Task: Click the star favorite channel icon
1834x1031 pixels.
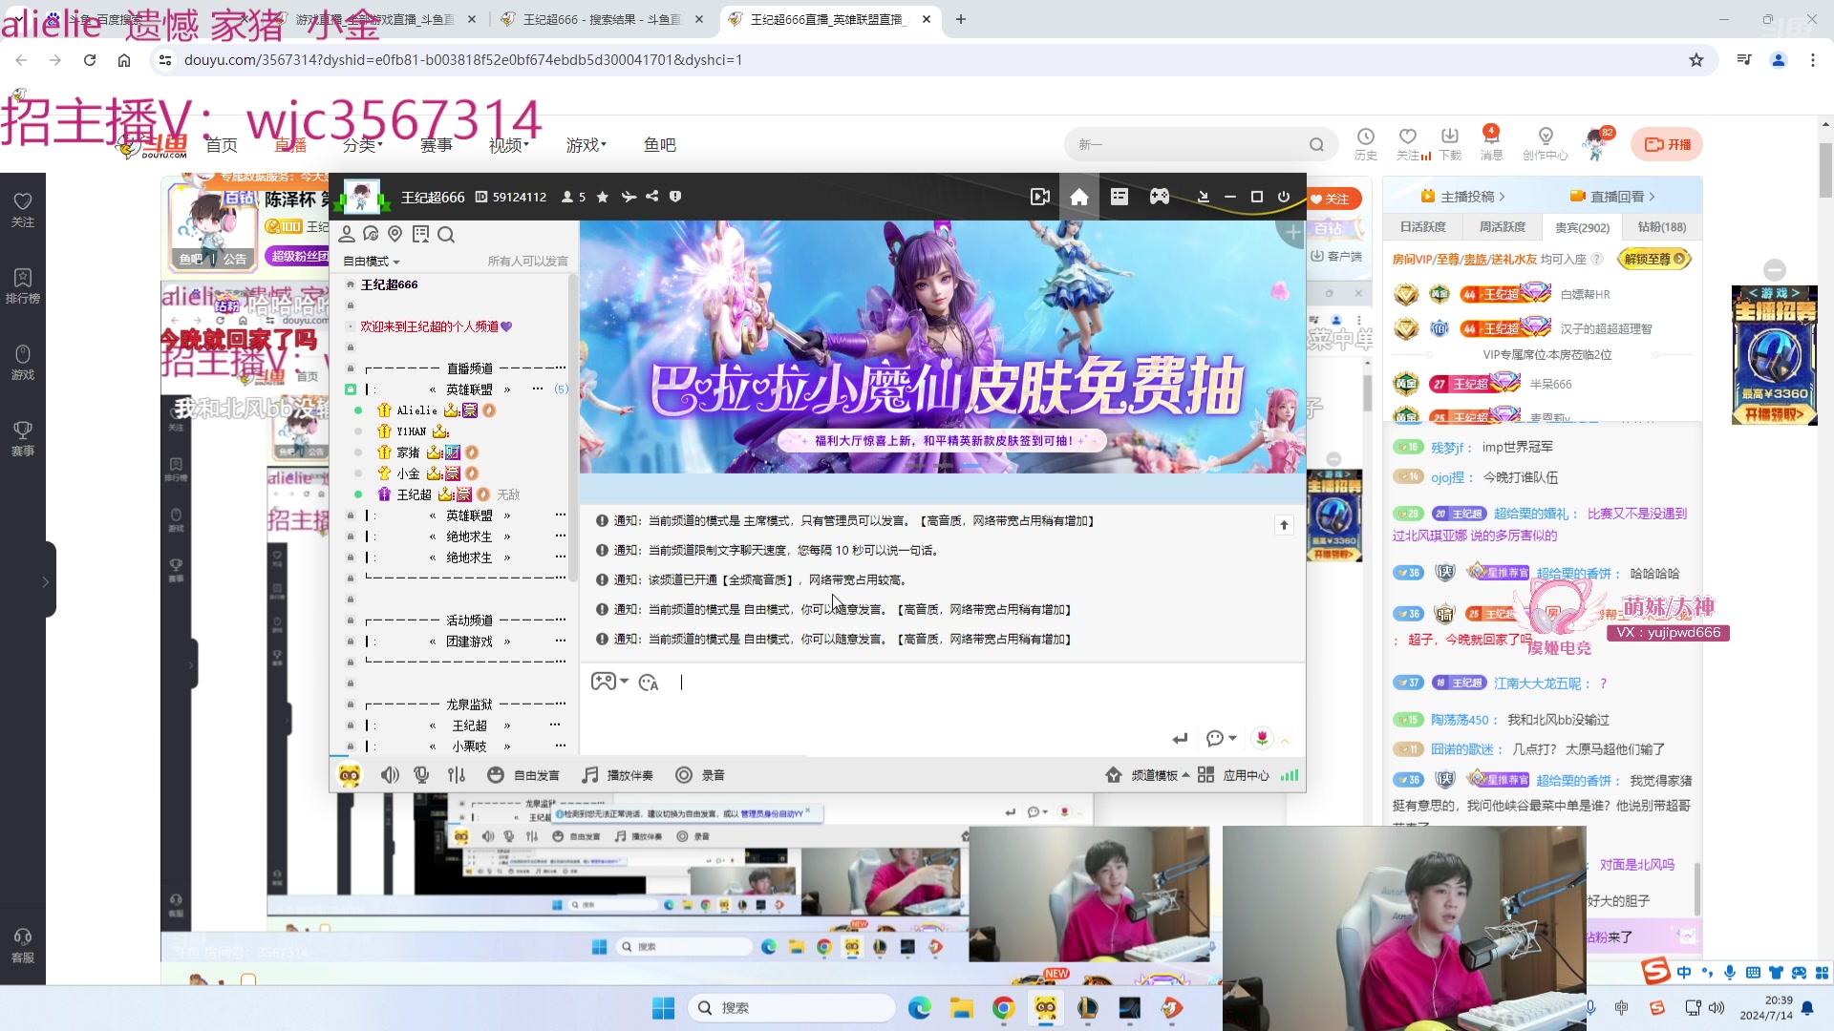Action: 603,197
